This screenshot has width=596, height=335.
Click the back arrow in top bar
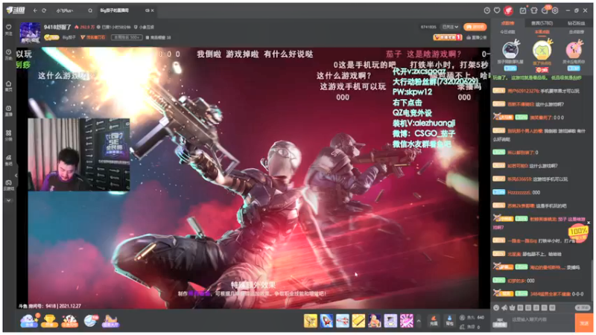[x=35, y=10]
